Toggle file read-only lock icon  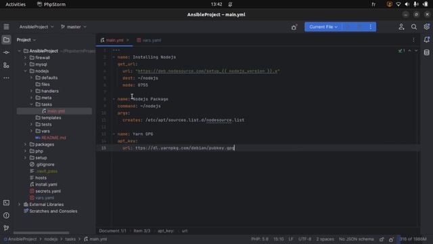coord(382,239)
